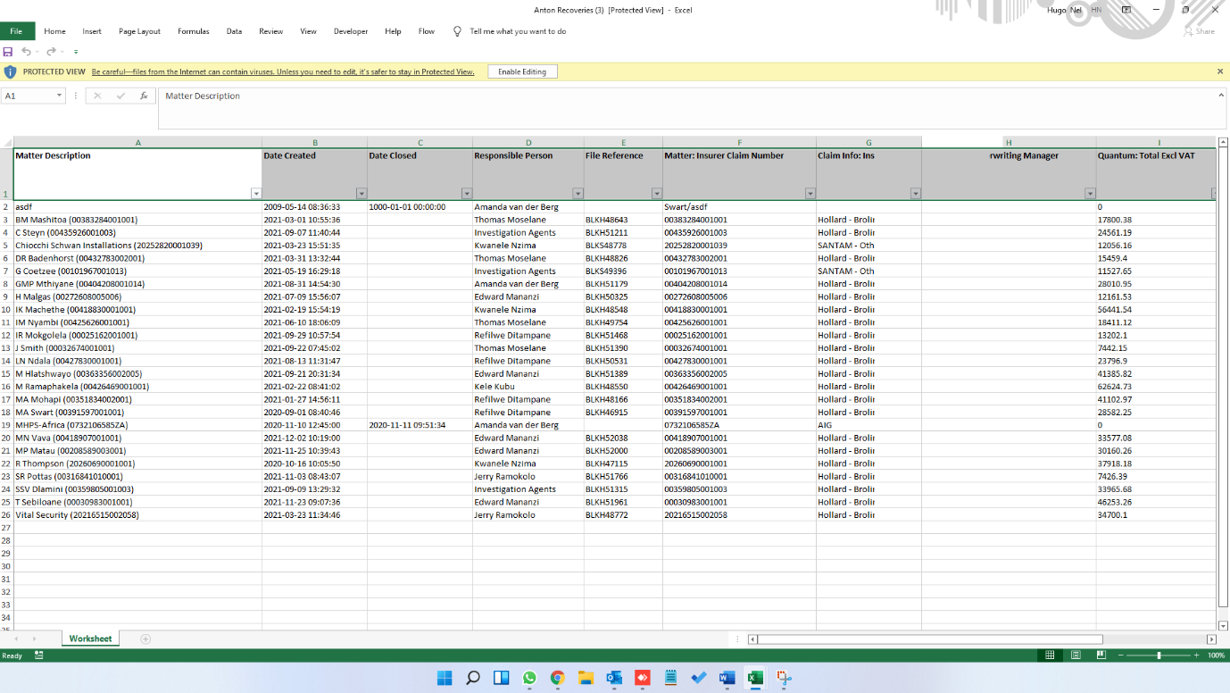
Task: Open AnyDesk red icon on taskbar
Action: (643, 678)
